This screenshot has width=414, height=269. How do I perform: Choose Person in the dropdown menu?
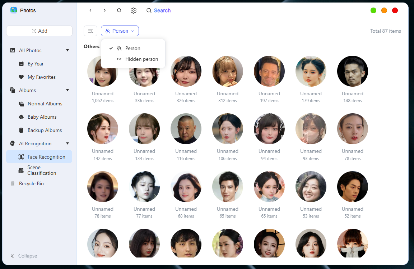click(x=133, y=48)
